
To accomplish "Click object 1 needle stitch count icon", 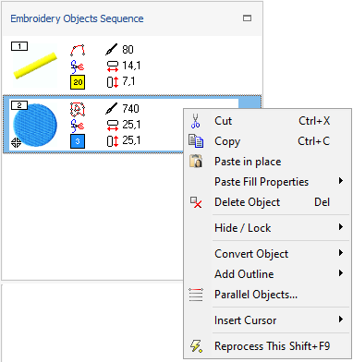I will [x=111, y=50].
